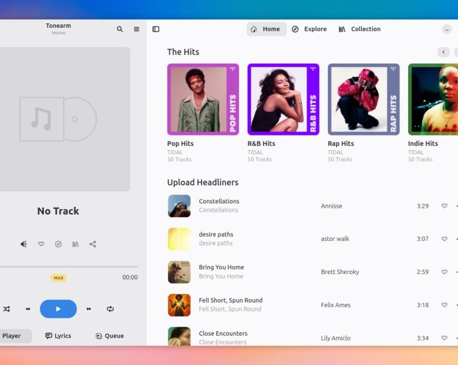The height and width of the screenshot is (365, 458).
Task: Click the heart icon under No Track
Action: point(41,244)
